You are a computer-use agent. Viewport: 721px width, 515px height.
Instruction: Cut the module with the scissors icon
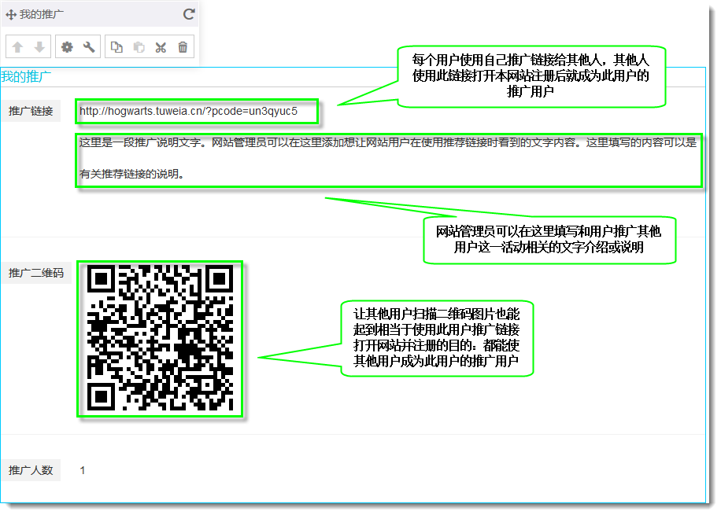point(161,47)
